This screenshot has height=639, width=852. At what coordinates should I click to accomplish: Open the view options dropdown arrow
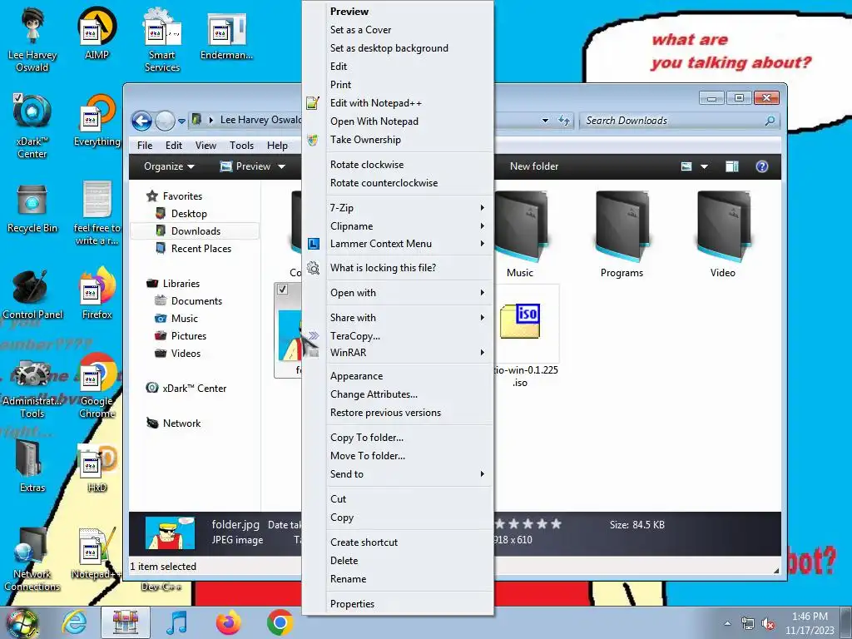[704, 166]
